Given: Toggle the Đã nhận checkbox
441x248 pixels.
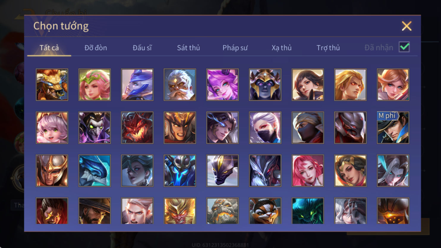Looking at the screenshot, I should point(404,47).
